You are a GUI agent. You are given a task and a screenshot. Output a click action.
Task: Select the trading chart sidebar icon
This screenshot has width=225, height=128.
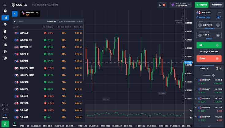5,18
